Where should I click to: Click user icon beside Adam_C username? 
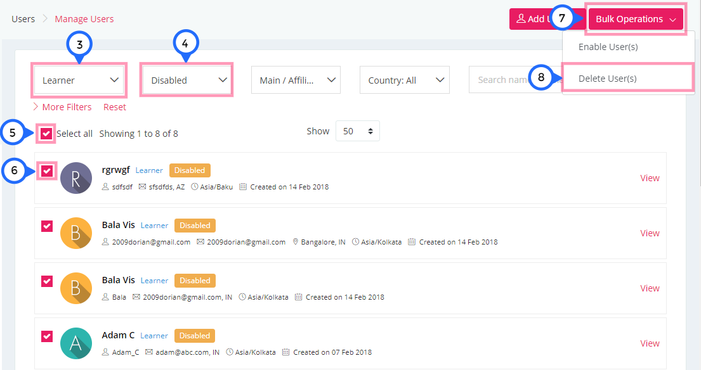(105, 352)
